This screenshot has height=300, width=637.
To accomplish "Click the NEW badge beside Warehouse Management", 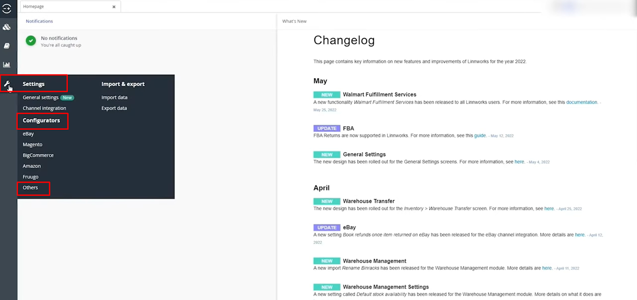I will coord(327,261).
